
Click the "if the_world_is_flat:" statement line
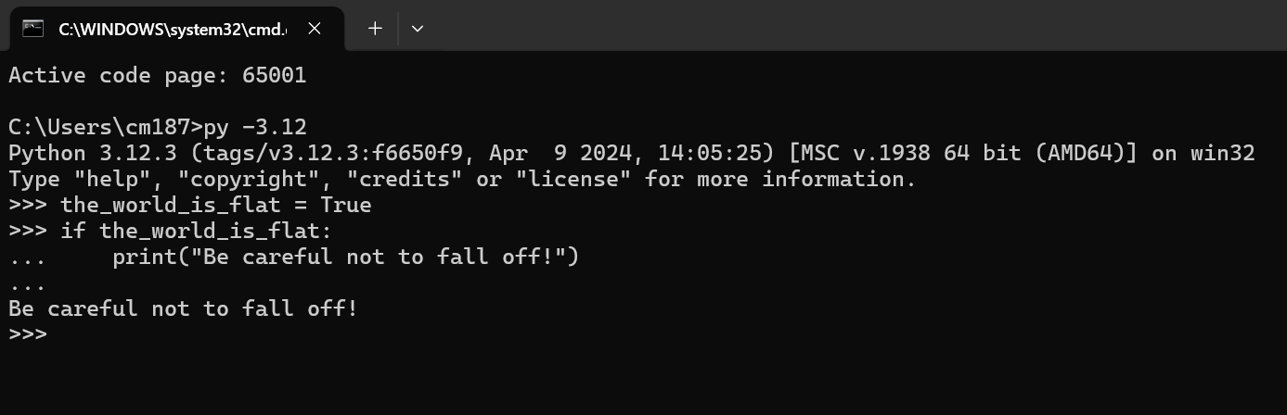[x=196, y=231]
